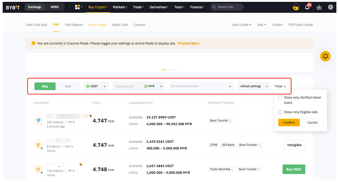Click the Enter Amount field
Screen dimensions: 338x182
coord(128,86)
